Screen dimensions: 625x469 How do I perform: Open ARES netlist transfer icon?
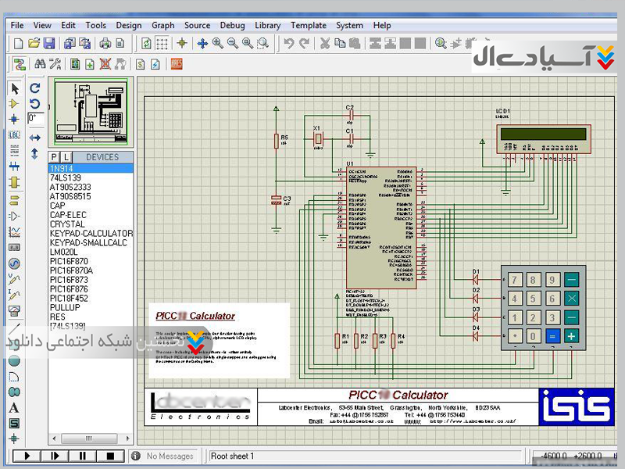(177, 64)
